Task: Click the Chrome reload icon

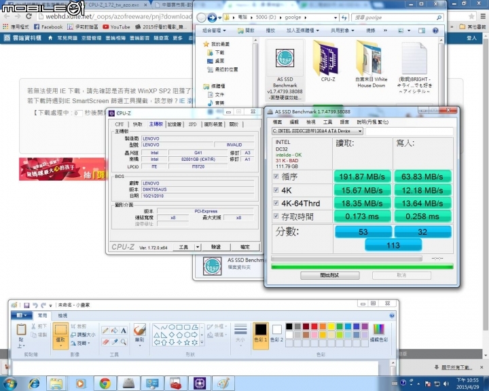Action: [29, 16]
